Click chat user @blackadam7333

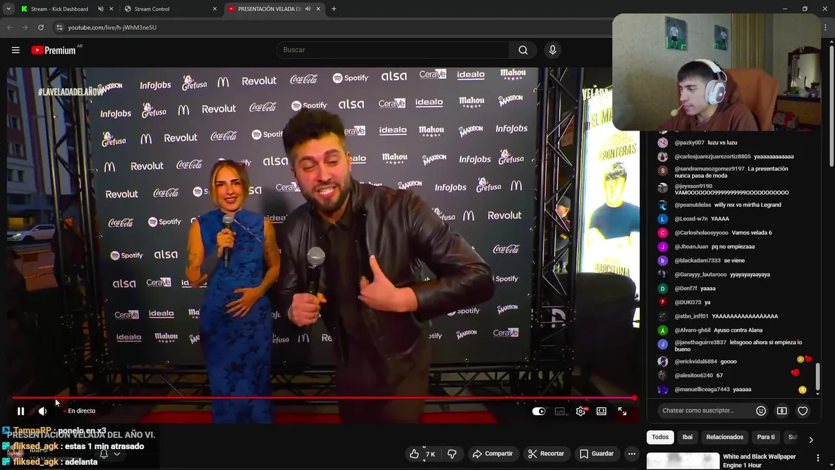point(697,261)
